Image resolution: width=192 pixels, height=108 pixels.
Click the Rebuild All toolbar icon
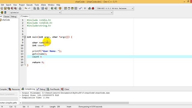click(76, 8)
